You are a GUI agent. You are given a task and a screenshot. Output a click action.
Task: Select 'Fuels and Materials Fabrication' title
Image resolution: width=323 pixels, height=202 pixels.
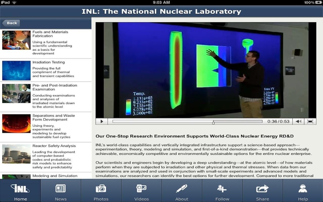click(50, 34)
